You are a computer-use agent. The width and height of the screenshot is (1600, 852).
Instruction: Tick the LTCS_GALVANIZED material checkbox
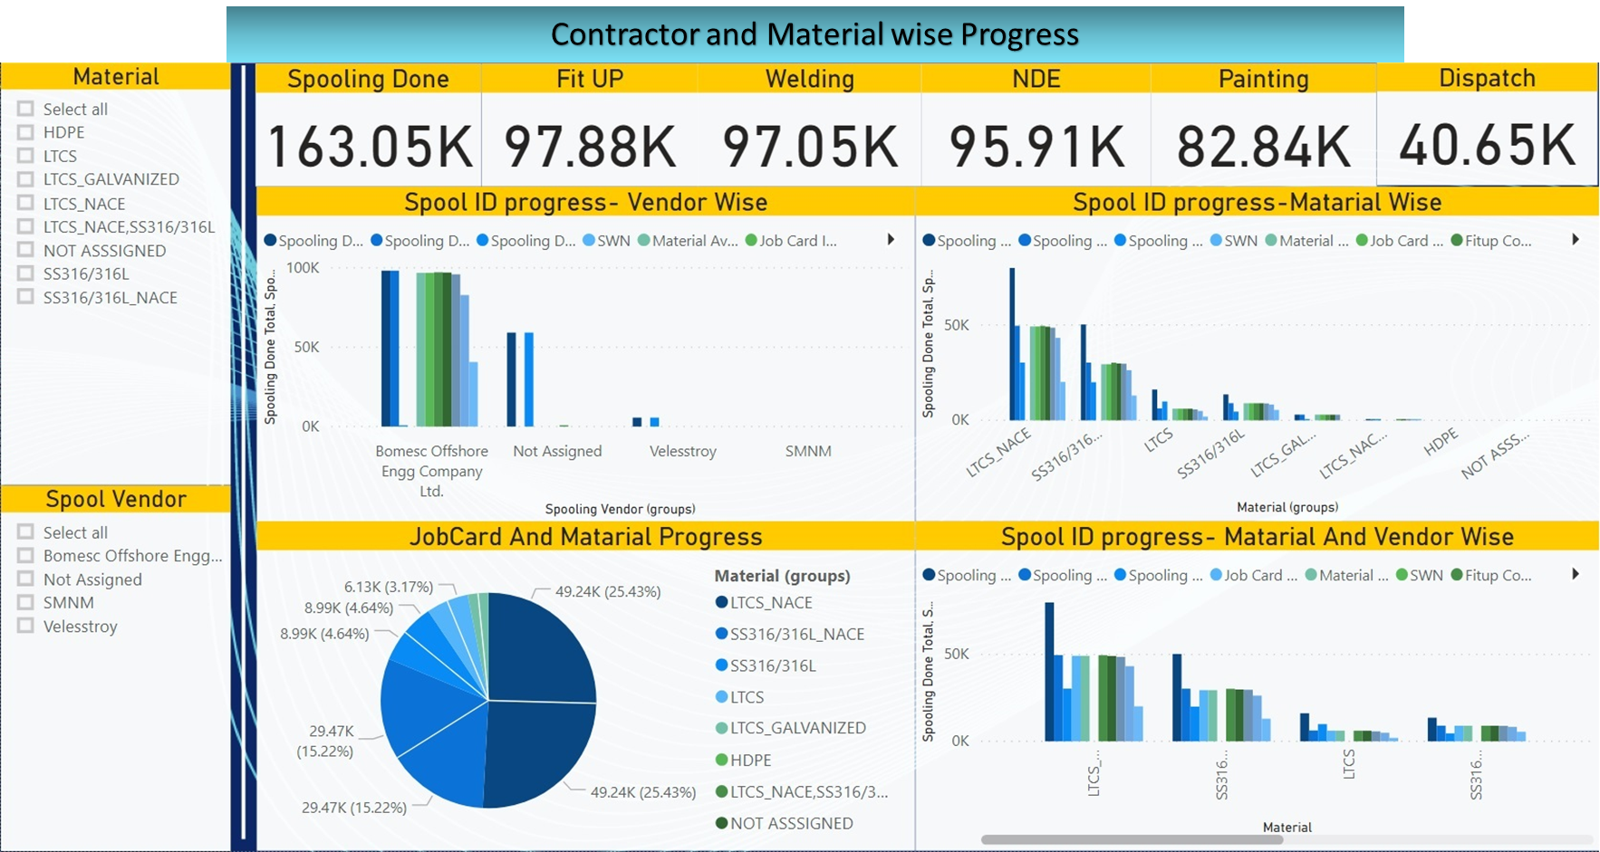click(x=25, y=179)
